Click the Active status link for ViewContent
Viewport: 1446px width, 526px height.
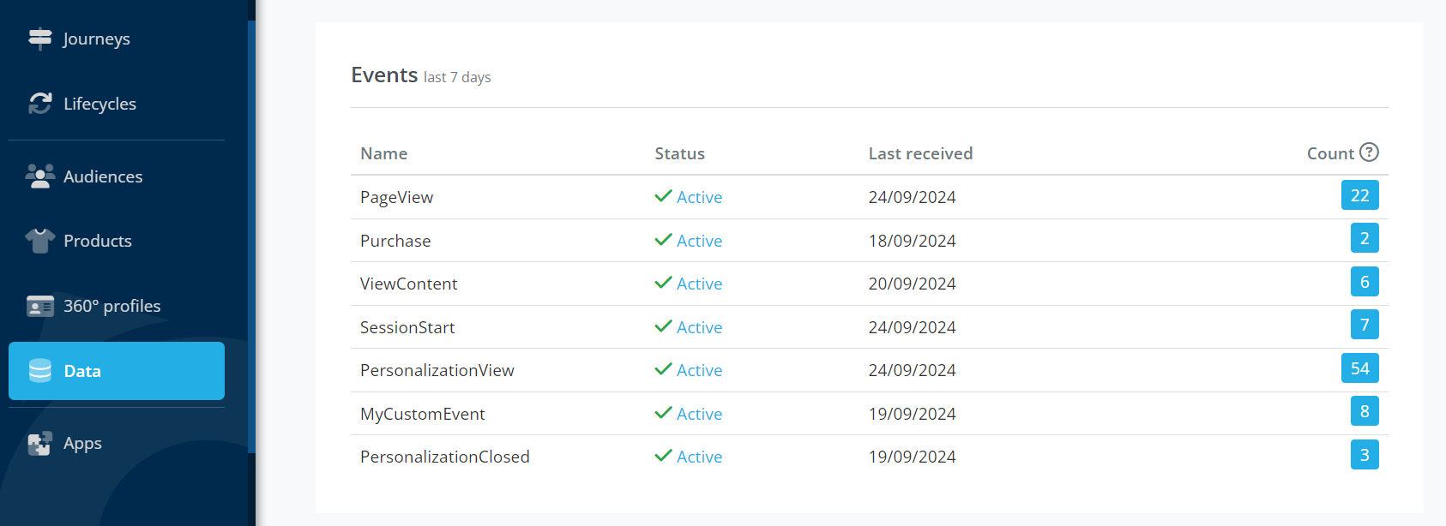tap(699, 284)
